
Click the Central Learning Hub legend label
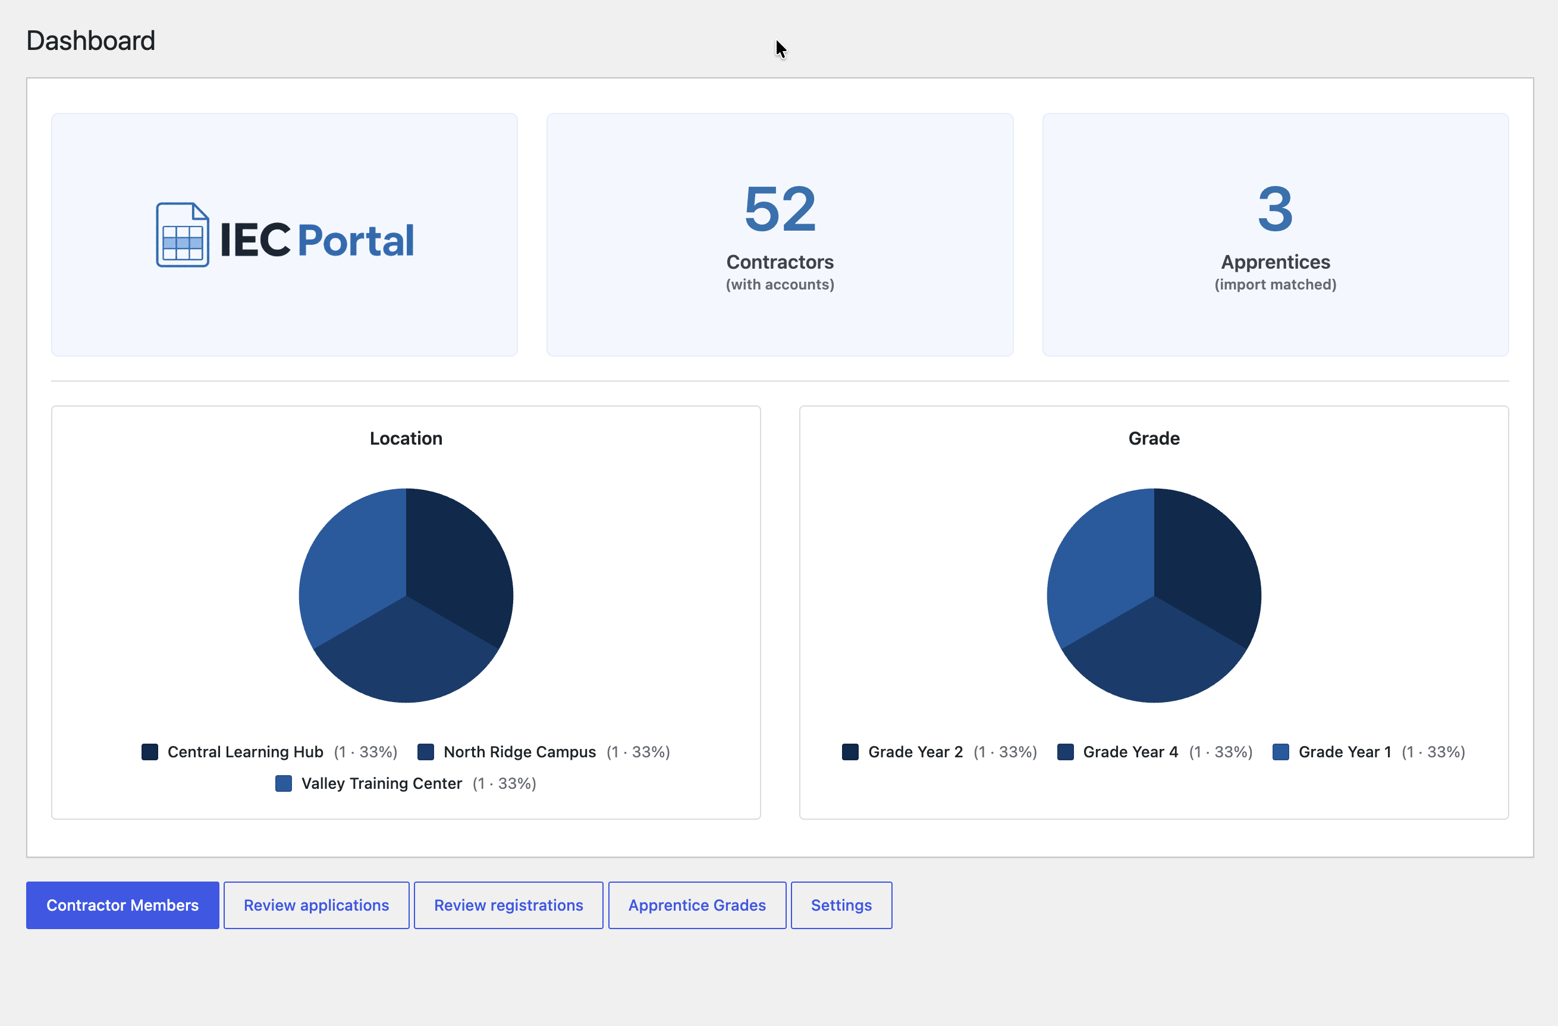[x=246, y=752]
